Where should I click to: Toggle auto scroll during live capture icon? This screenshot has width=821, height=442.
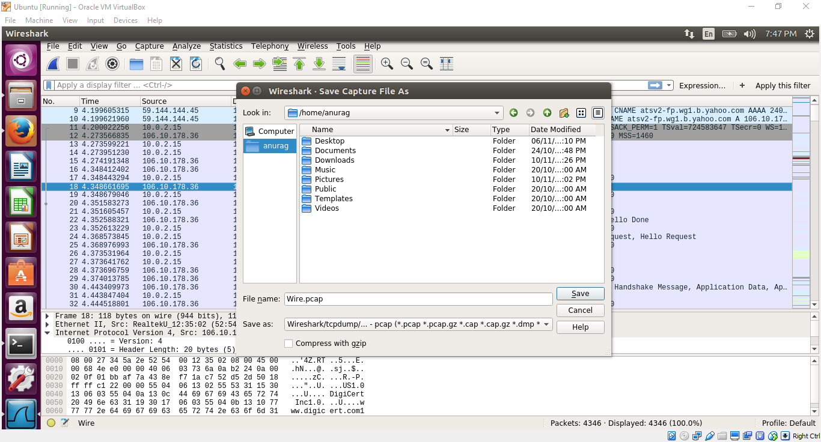tap(339, 64)
